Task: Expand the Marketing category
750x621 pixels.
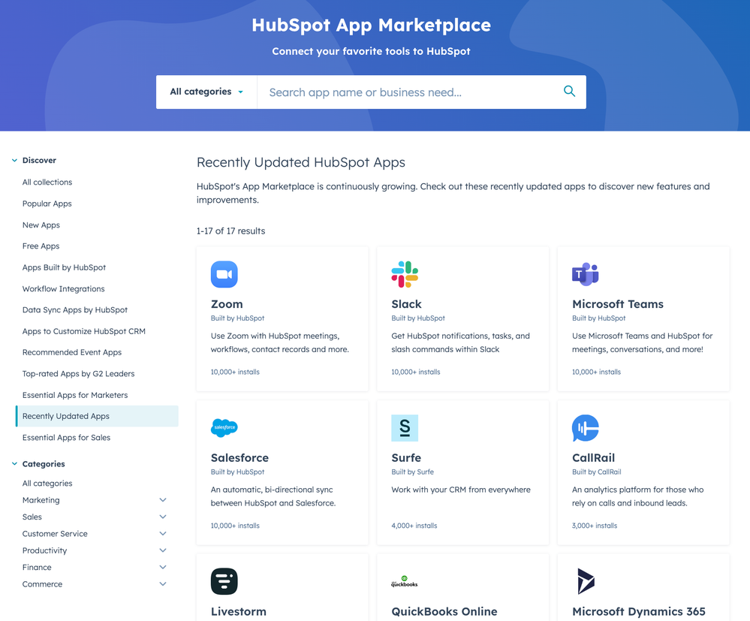Action: [x=163, y=499]
